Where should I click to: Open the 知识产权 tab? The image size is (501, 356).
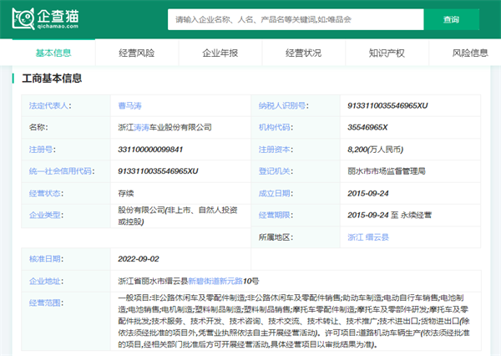tap(387, 53)
